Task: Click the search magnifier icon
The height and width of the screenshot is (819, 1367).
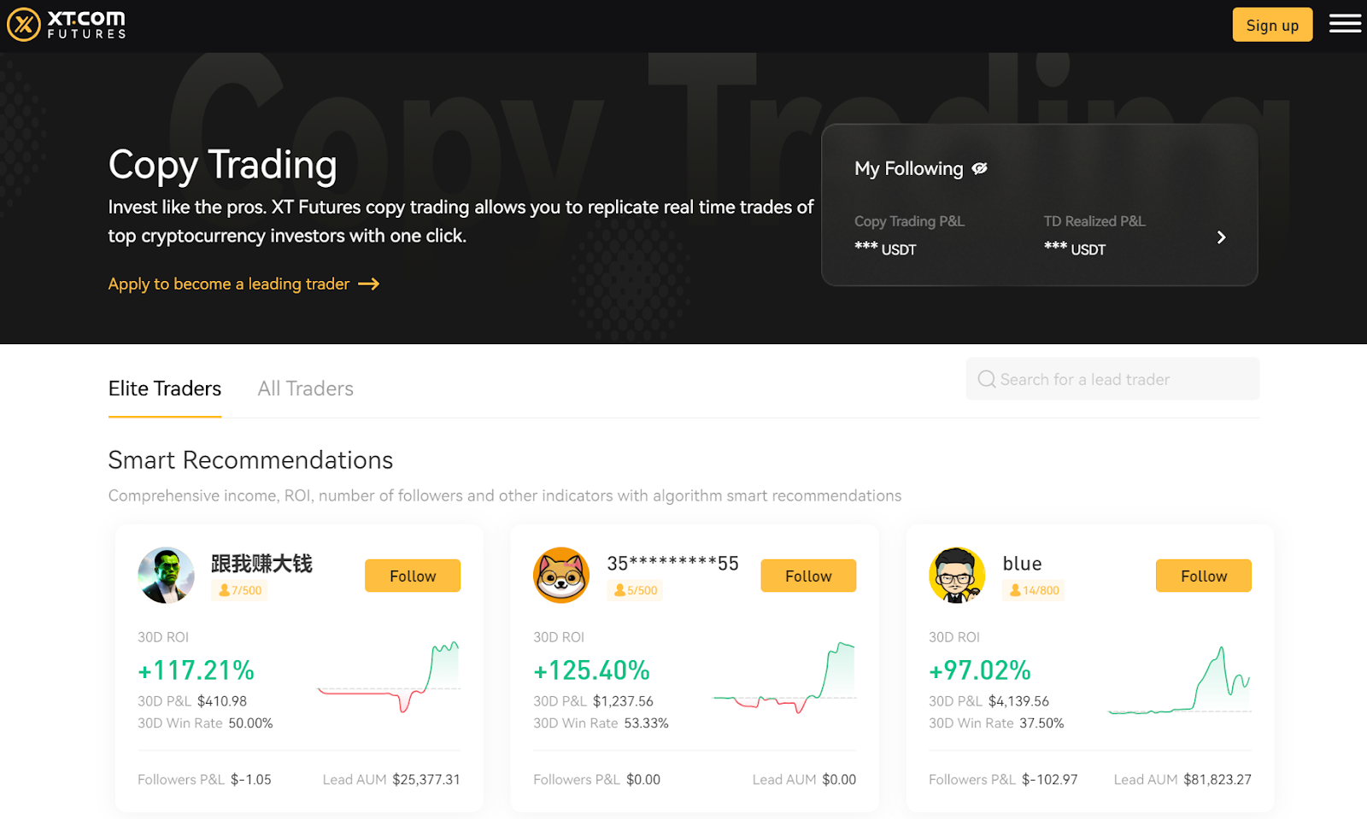Action: tap(986, 379)
